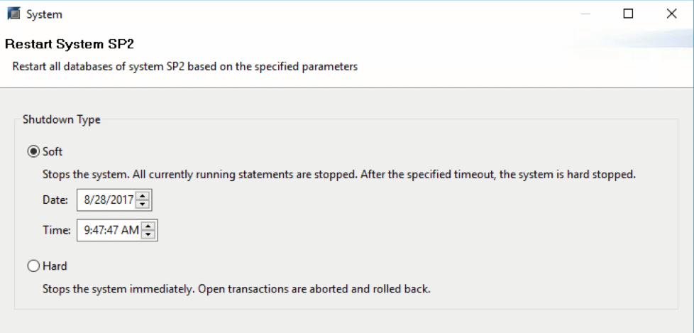Maximize the System dialog window
This screenshot has height=333, width=694.
(628, 14)
